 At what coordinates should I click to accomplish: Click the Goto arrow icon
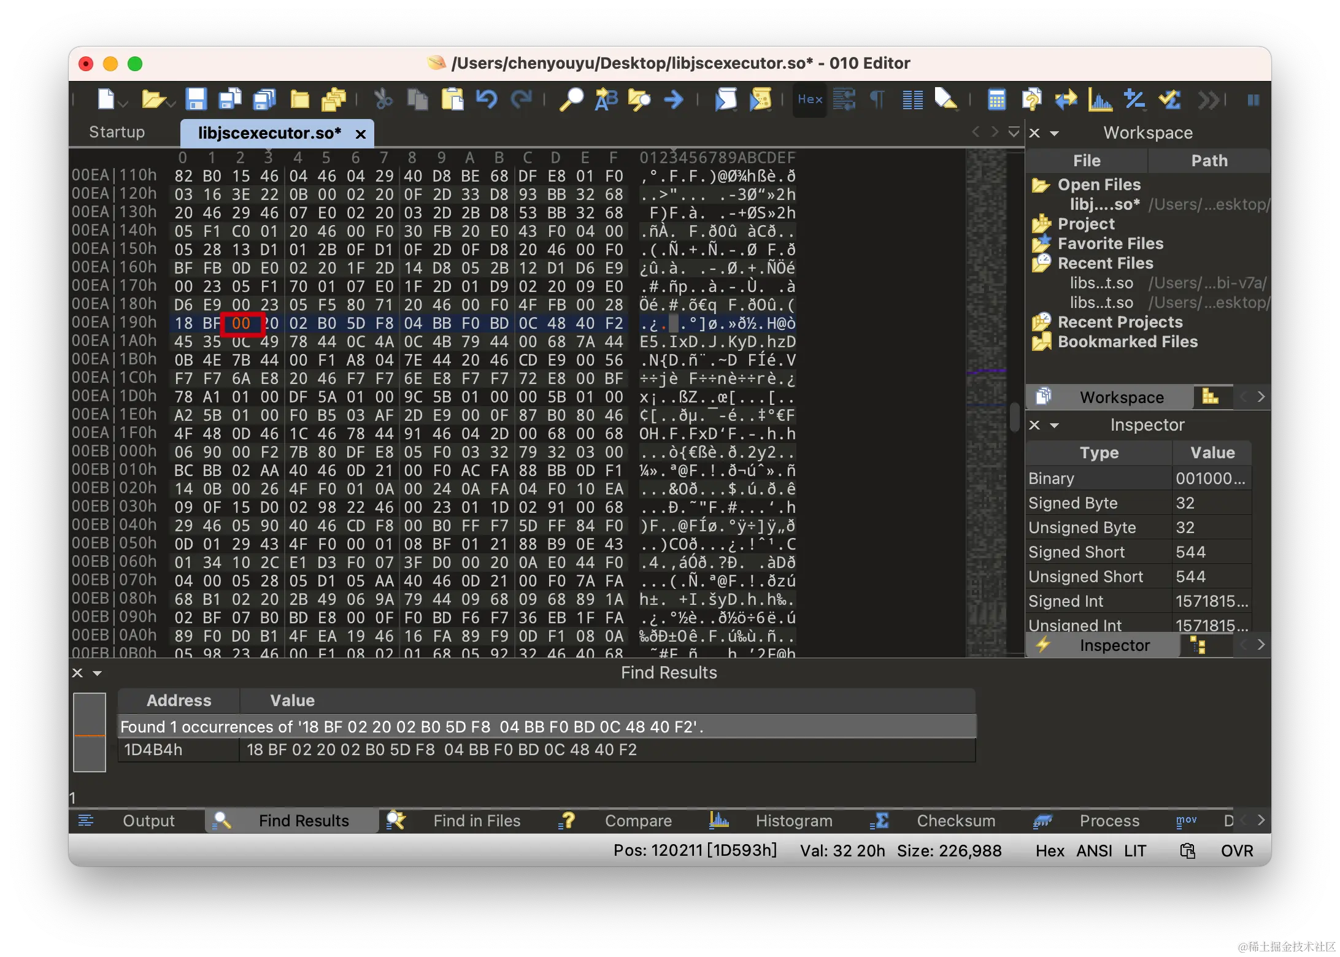674,99
